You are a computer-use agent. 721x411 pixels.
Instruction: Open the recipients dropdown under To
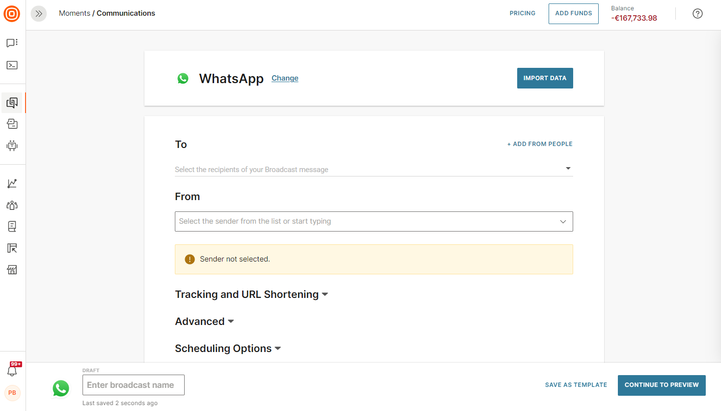373,169
